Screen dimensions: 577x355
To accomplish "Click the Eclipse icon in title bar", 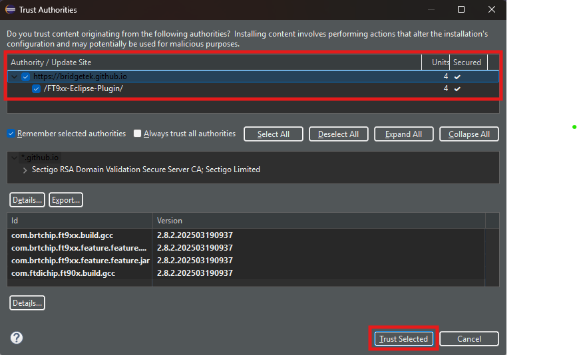I will pyautogui.click(x=10, y=9).
